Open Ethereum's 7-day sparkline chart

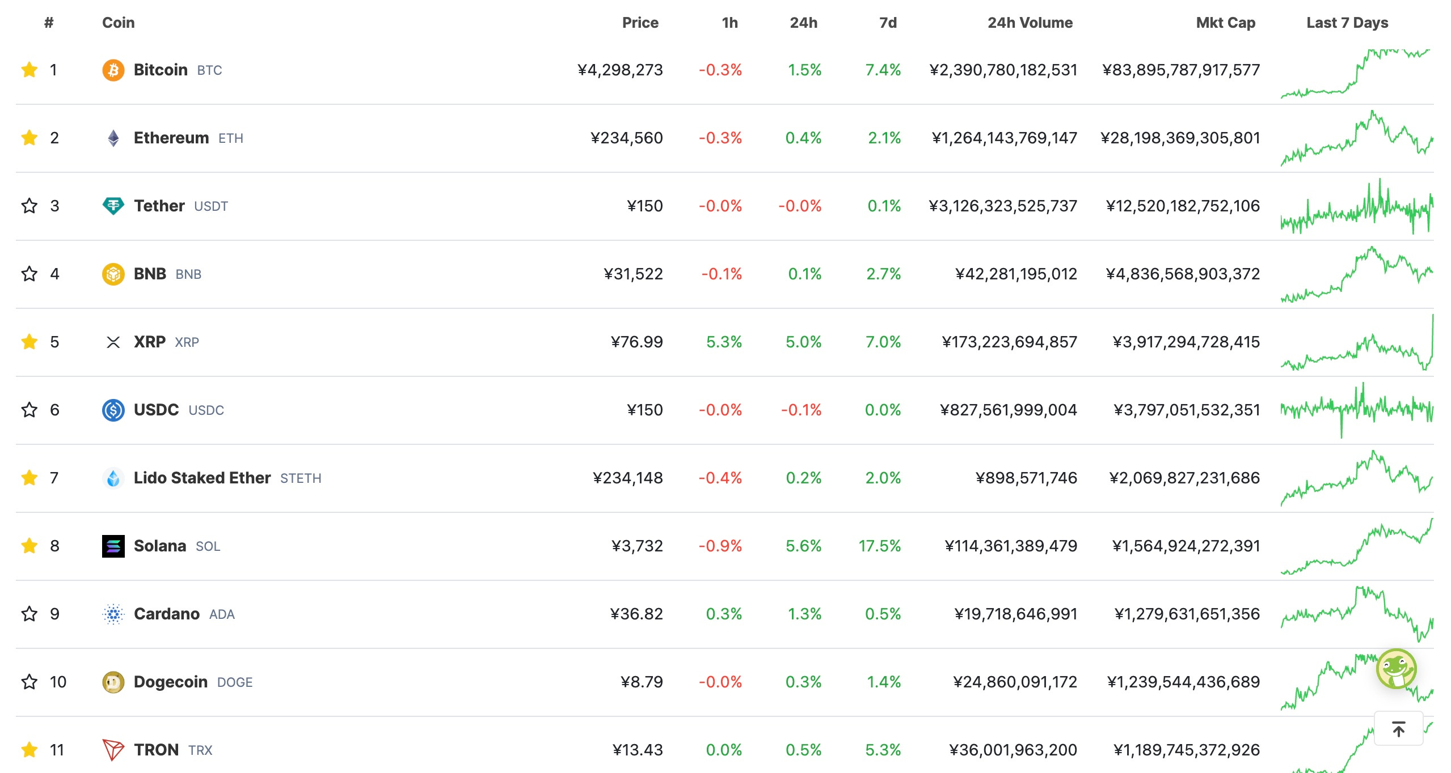[x=1357, y=138]
